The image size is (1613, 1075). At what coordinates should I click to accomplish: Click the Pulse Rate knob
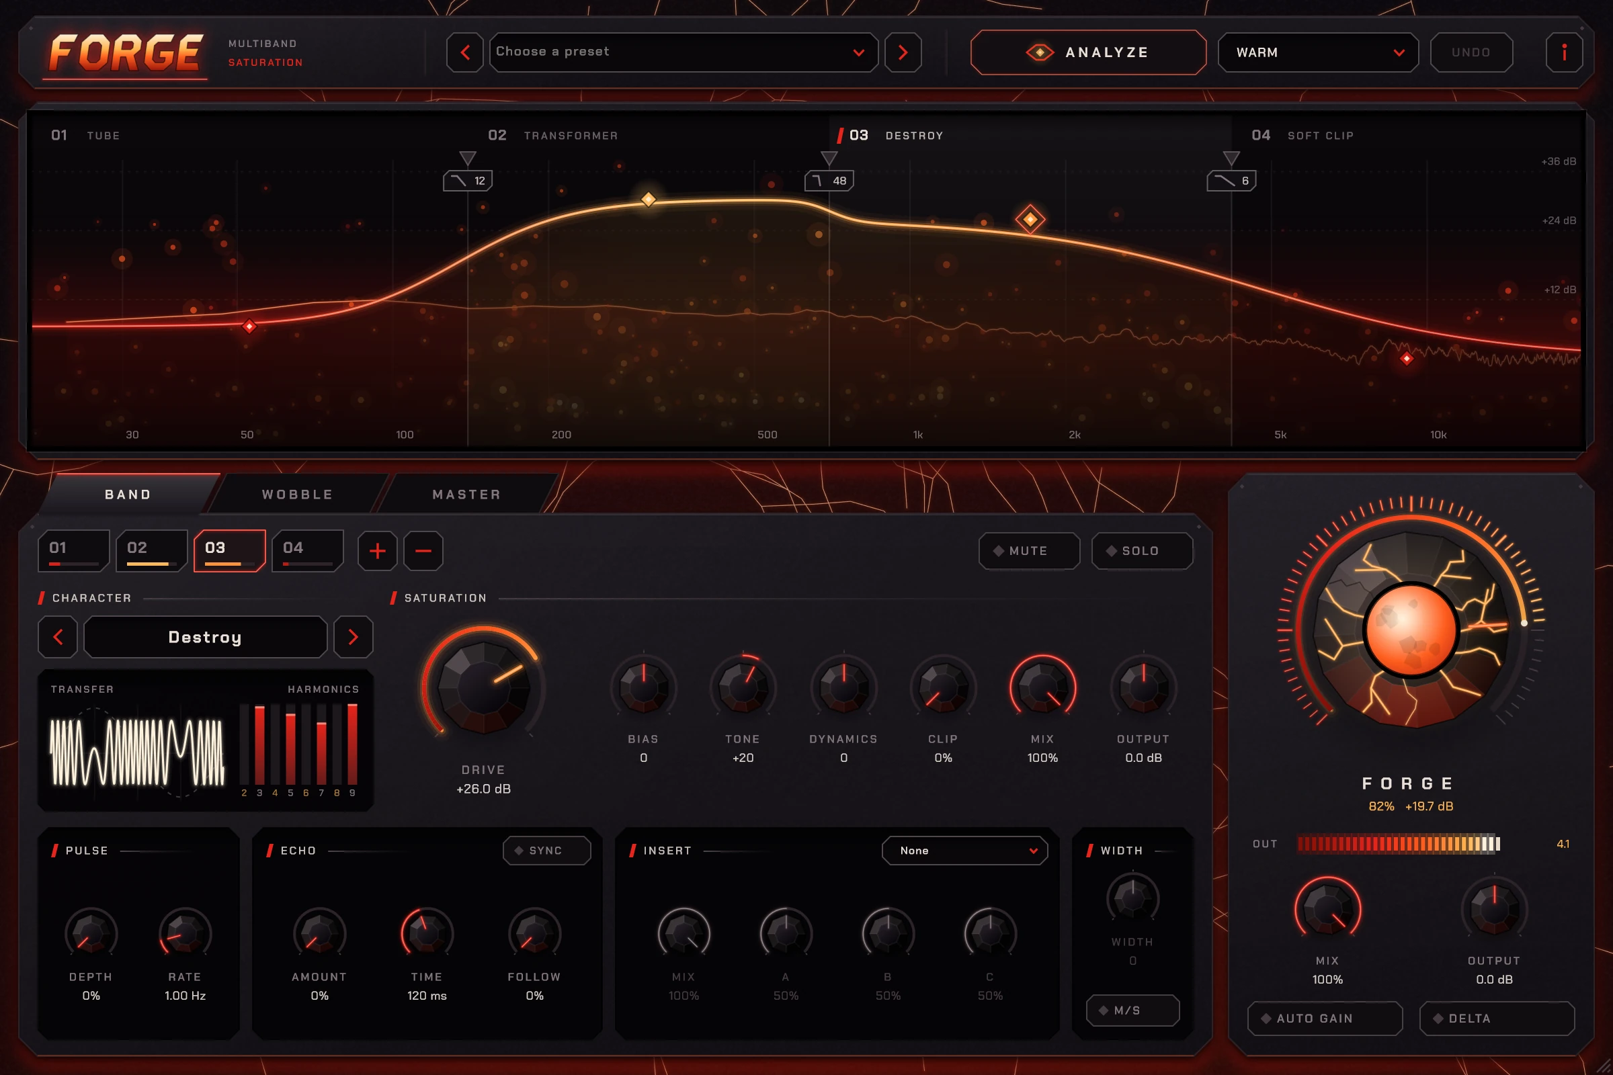click(x=184, y=933)
